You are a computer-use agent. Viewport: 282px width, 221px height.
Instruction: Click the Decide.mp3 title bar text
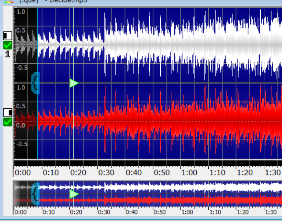[70, 1]
